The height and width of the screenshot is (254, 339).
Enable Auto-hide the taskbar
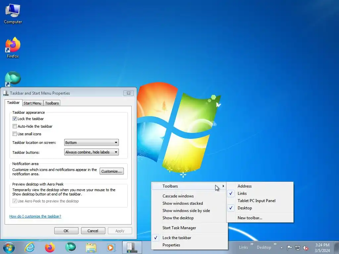(15, 126)
